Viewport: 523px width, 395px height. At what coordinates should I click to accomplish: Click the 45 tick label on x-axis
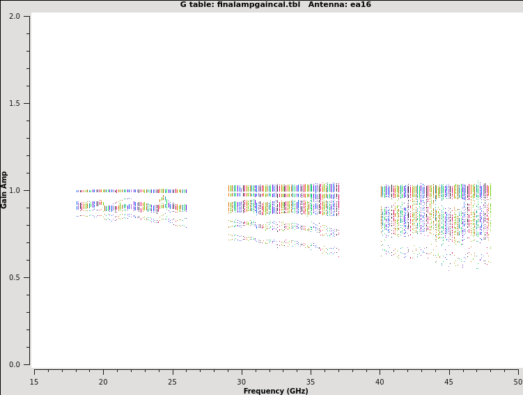[x=448, y=381]
